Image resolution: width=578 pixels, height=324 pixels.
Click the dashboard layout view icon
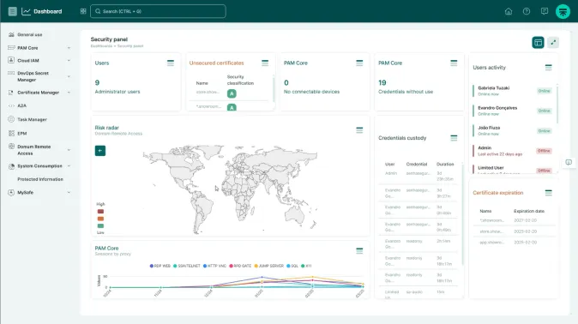pyautogui.click(x=539, y=42)
